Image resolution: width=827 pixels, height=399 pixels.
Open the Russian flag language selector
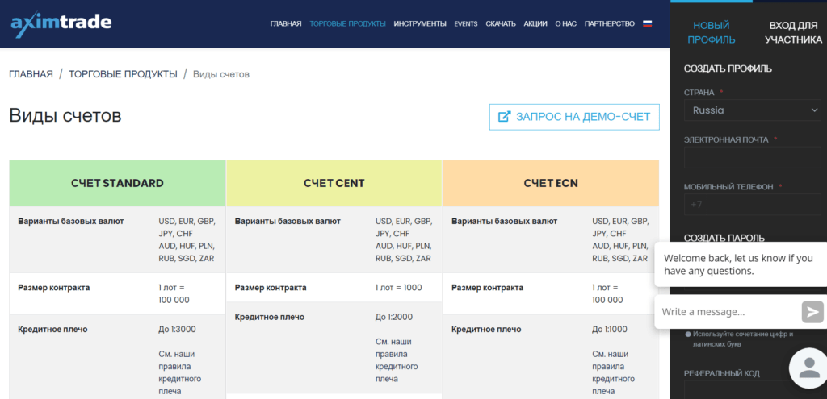pyautogui.click(x=647, y=23)
